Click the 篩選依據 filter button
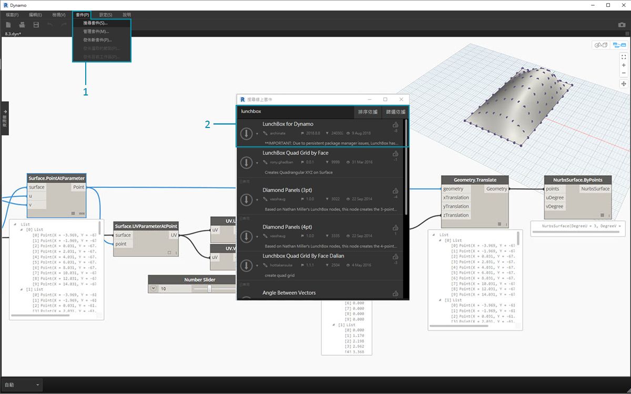Image resolution: width=631 pixels, height=394 pixels. coord(395,112)
